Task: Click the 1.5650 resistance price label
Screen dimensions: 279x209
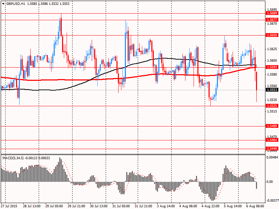Action: click(272, 35)
